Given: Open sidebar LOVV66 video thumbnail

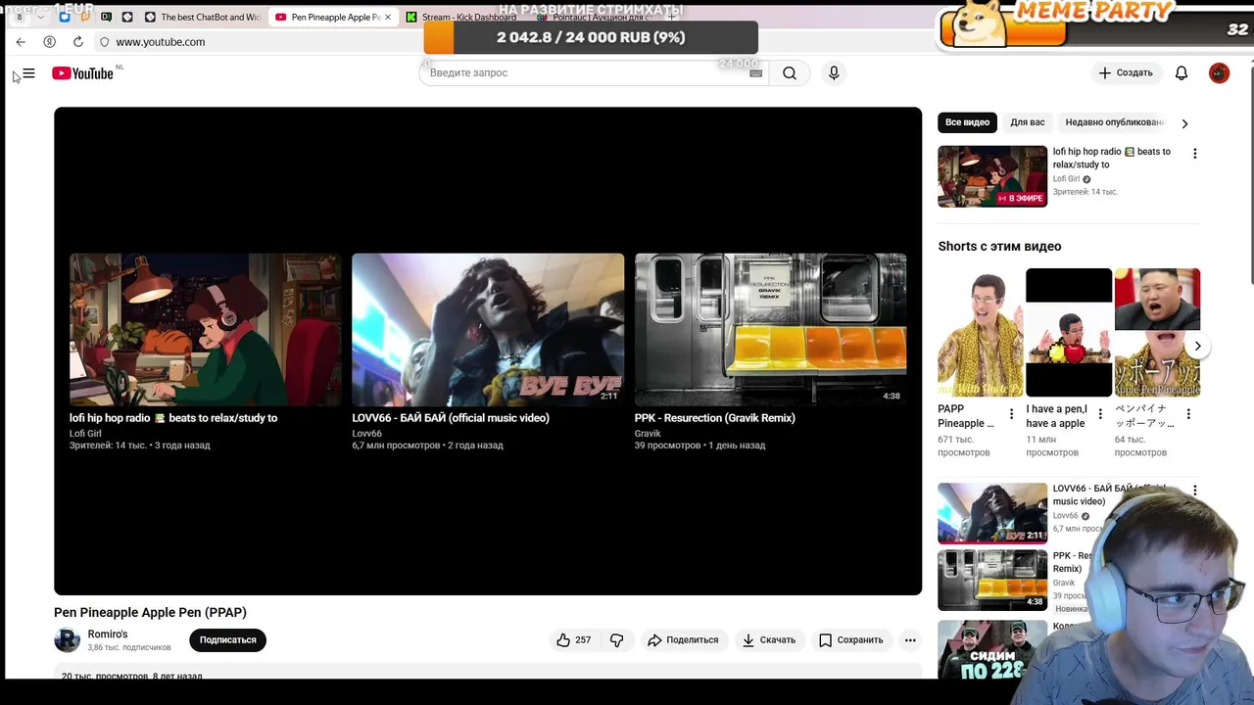Looking at the screenshot, I should pos(992,513).
